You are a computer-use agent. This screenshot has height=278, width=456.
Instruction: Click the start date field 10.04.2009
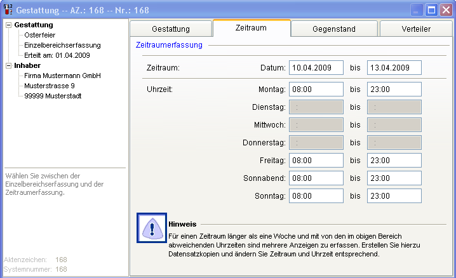(316, 68)
